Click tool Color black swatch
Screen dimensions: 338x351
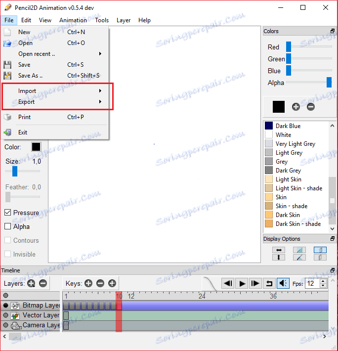36,147
